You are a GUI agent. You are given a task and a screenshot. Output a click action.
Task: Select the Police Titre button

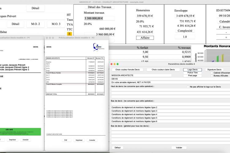tap(193, 73)
